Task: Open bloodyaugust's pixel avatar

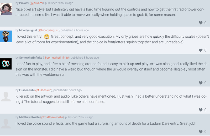Action: 6,36
